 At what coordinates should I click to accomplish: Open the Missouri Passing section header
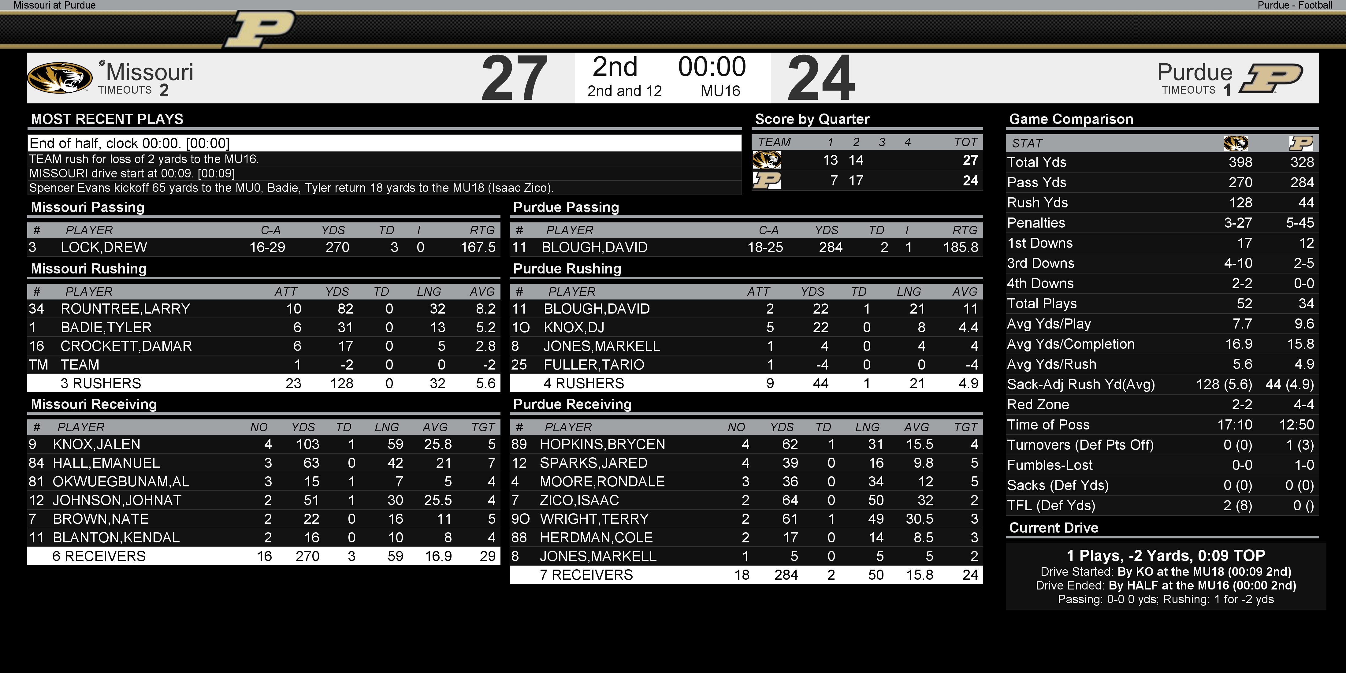88,207
